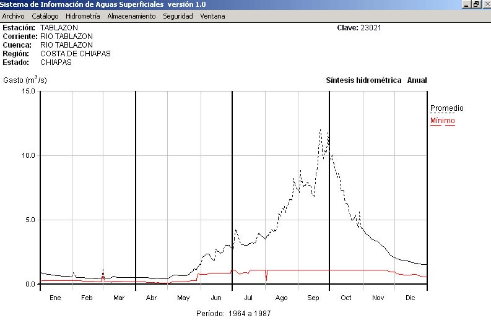Image resolution: width=491 pixels, height=336 pixels.
Task: Click the Síntesis hidrométrica chart title
Action: pos(363,80)
